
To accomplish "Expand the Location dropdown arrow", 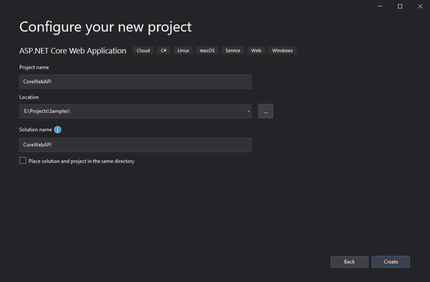I will tap(249, 111).
